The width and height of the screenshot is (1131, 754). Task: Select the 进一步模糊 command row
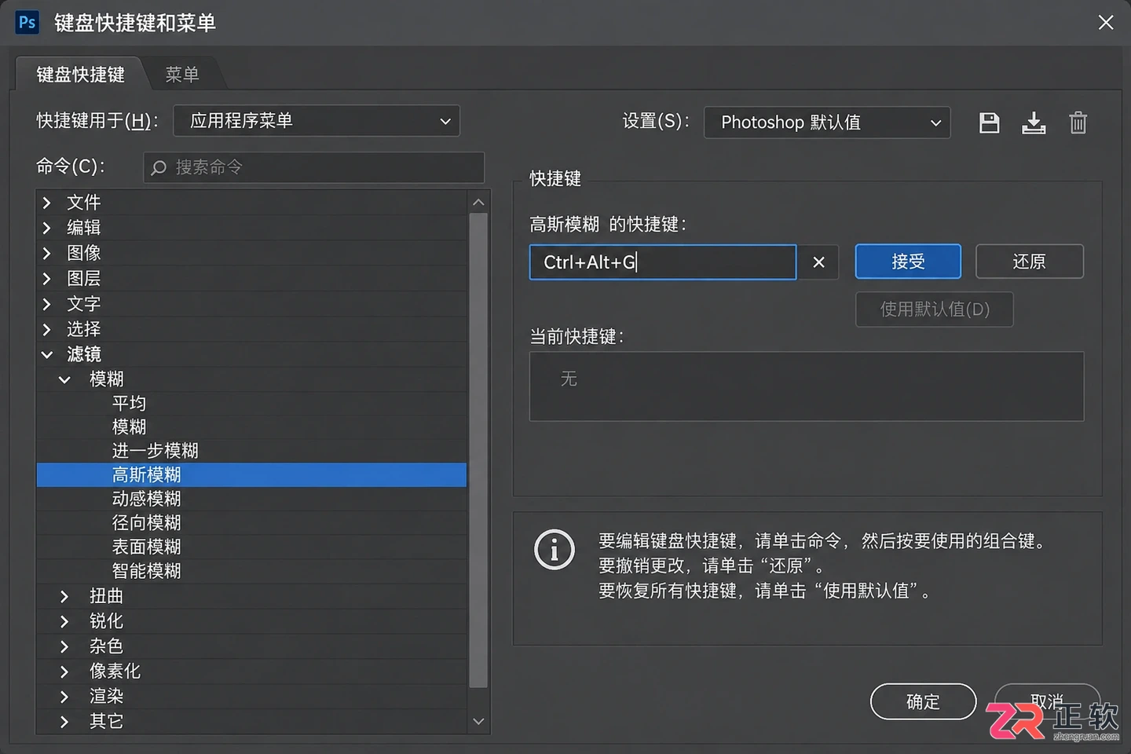[251, 451]
